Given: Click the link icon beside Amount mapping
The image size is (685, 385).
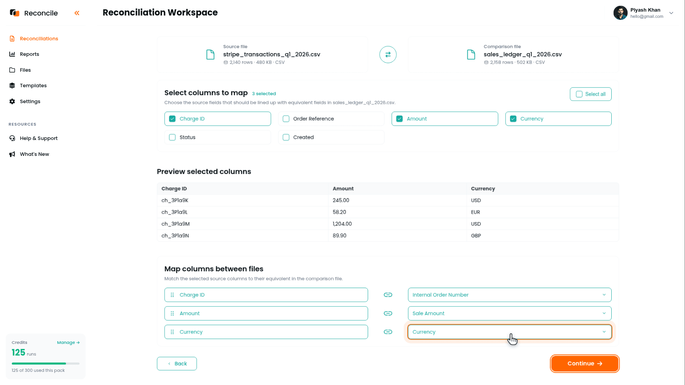Looking at the screenshot, I should tap(388, 314).
